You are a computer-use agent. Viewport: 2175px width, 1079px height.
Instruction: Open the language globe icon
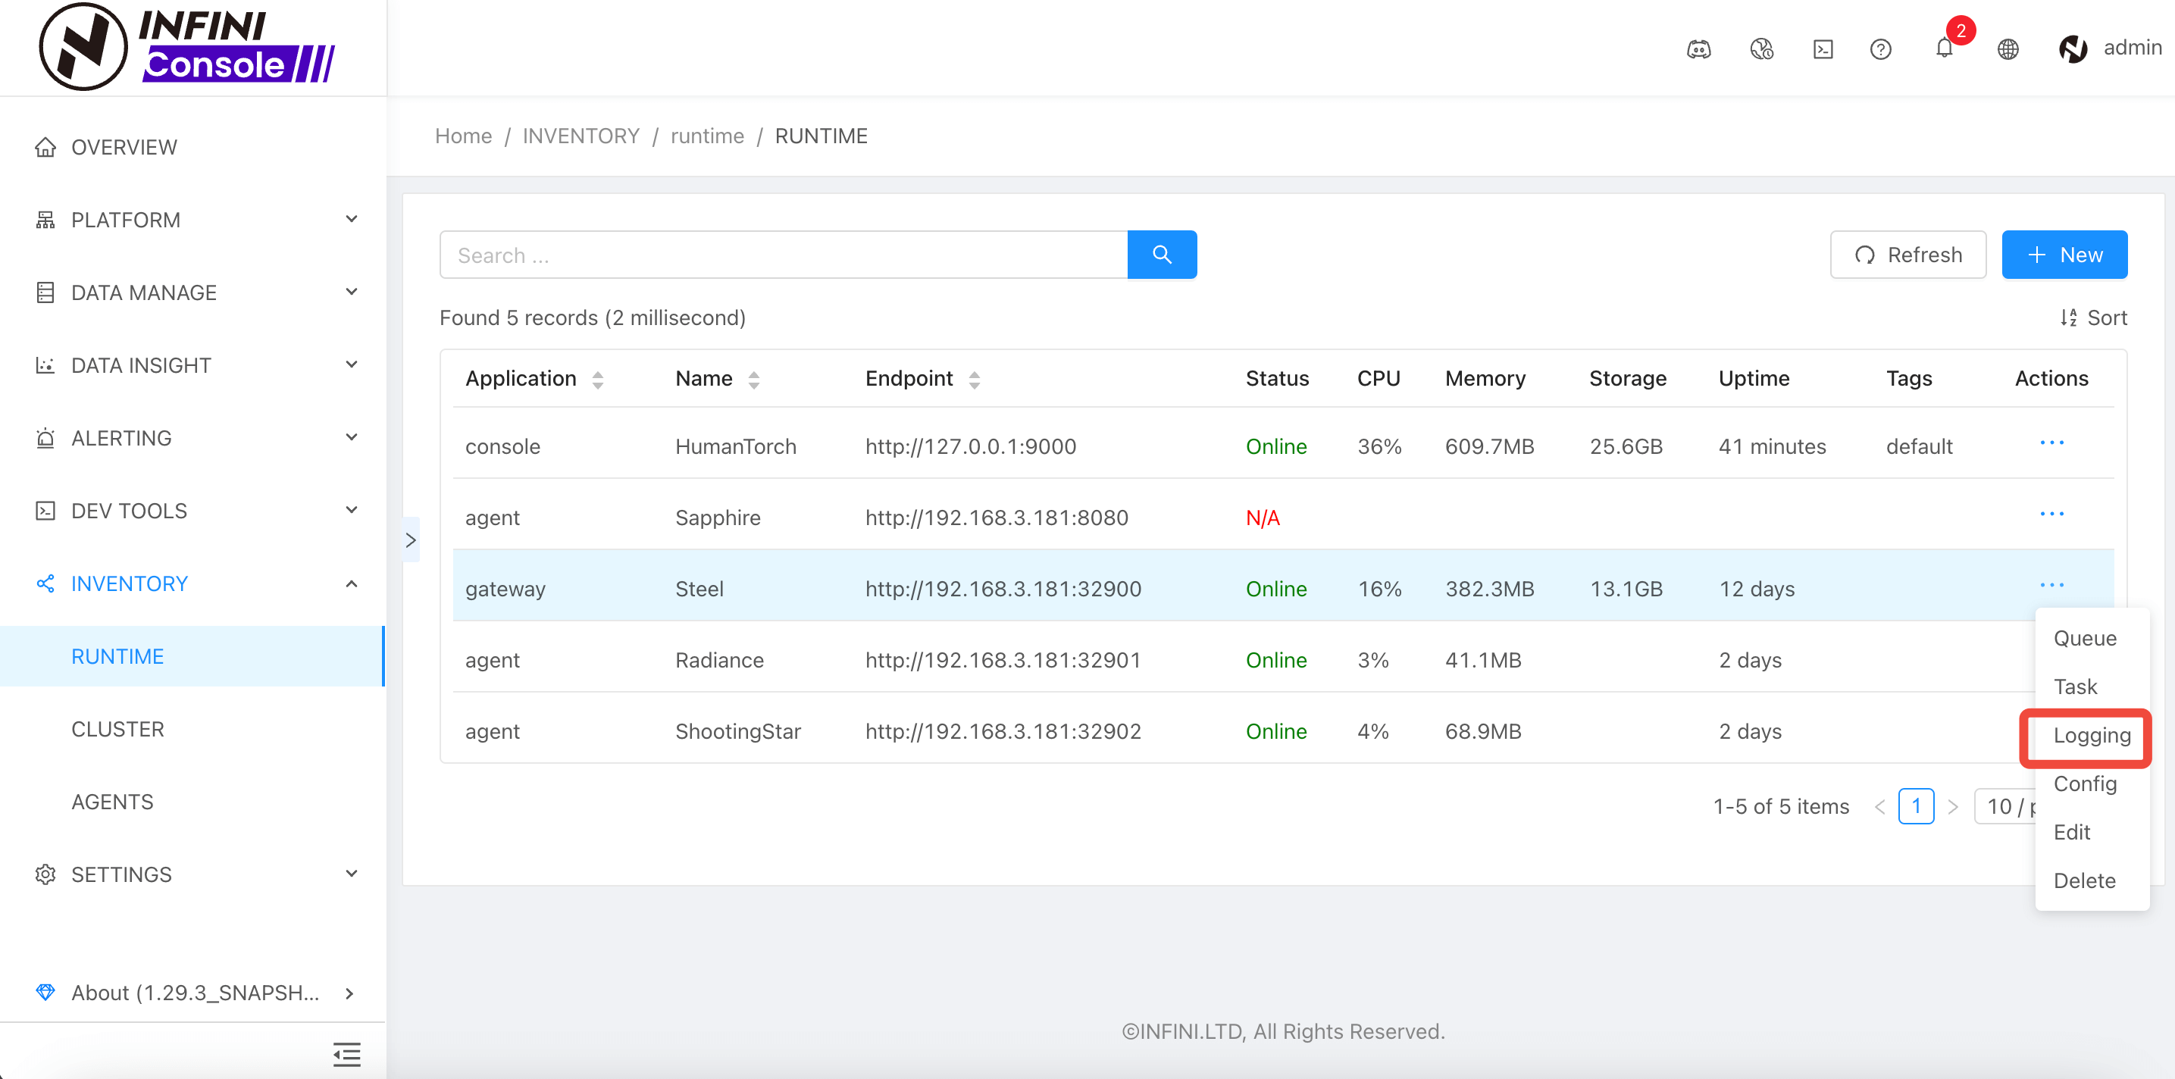tap(2007, 49)
